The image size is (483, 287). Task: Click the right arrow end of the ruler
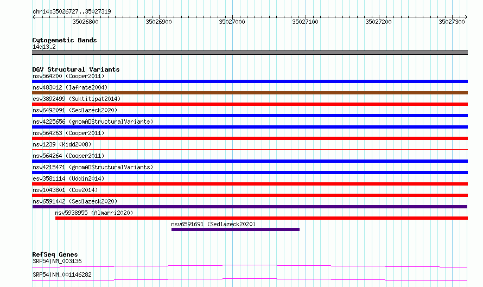(466, 17)
